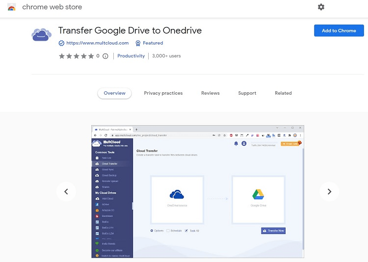
Task: Click the notification bell icon in the preview
Action: (236, 143)
